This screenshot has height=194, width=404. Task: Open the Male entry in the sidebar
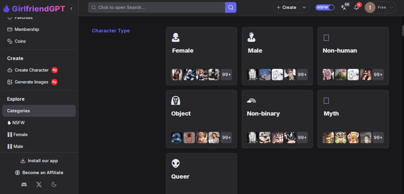coord(39,146)
